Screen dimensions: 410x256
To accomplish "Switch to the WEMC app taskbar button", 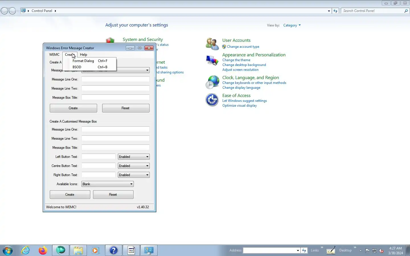I will click(131, 250).
